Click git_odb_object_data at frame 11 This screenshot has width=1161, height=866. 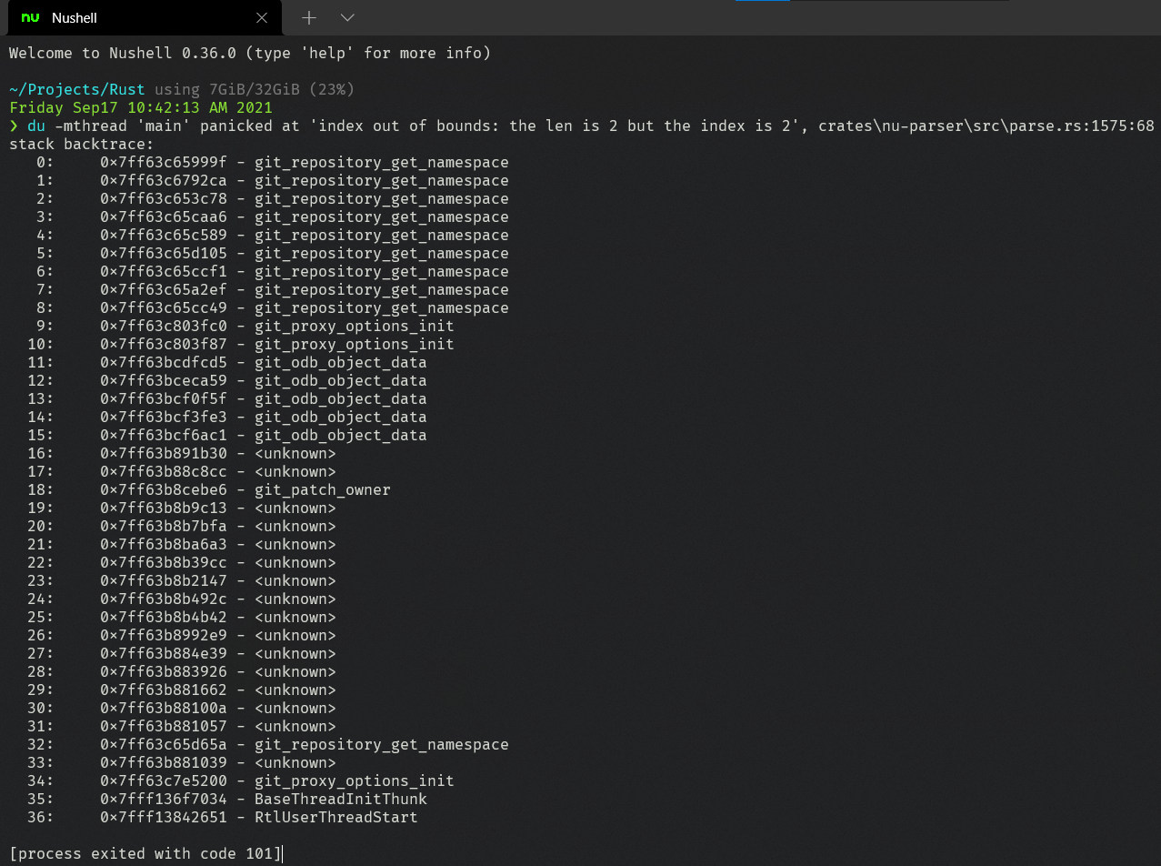[x=341, y=362]
